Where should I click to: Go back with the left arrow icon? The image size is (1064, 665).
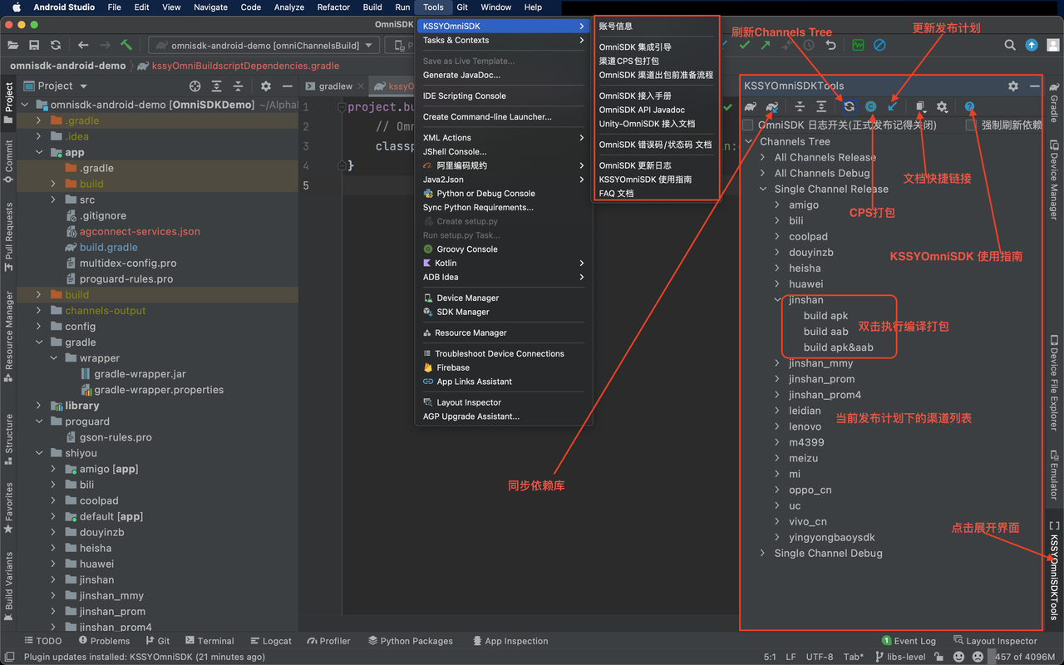coord(83,45)
